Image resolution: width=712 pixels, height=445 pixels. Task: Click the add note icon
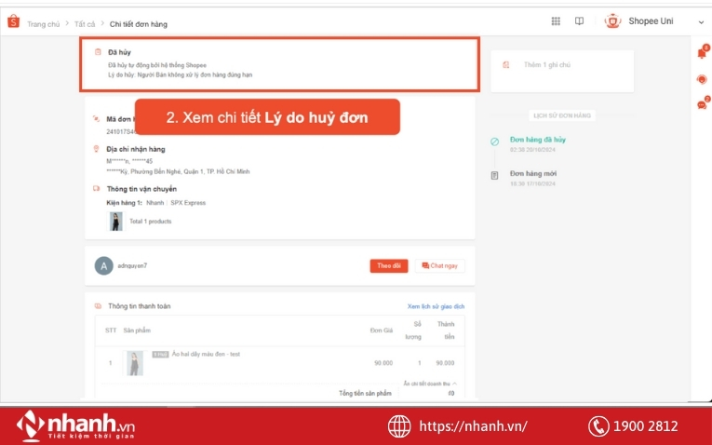(506, 65)
